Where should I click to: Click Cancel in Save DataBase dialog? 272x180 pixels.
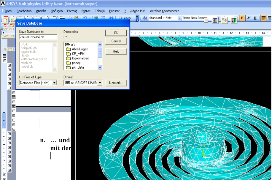[x=116, y=41]
